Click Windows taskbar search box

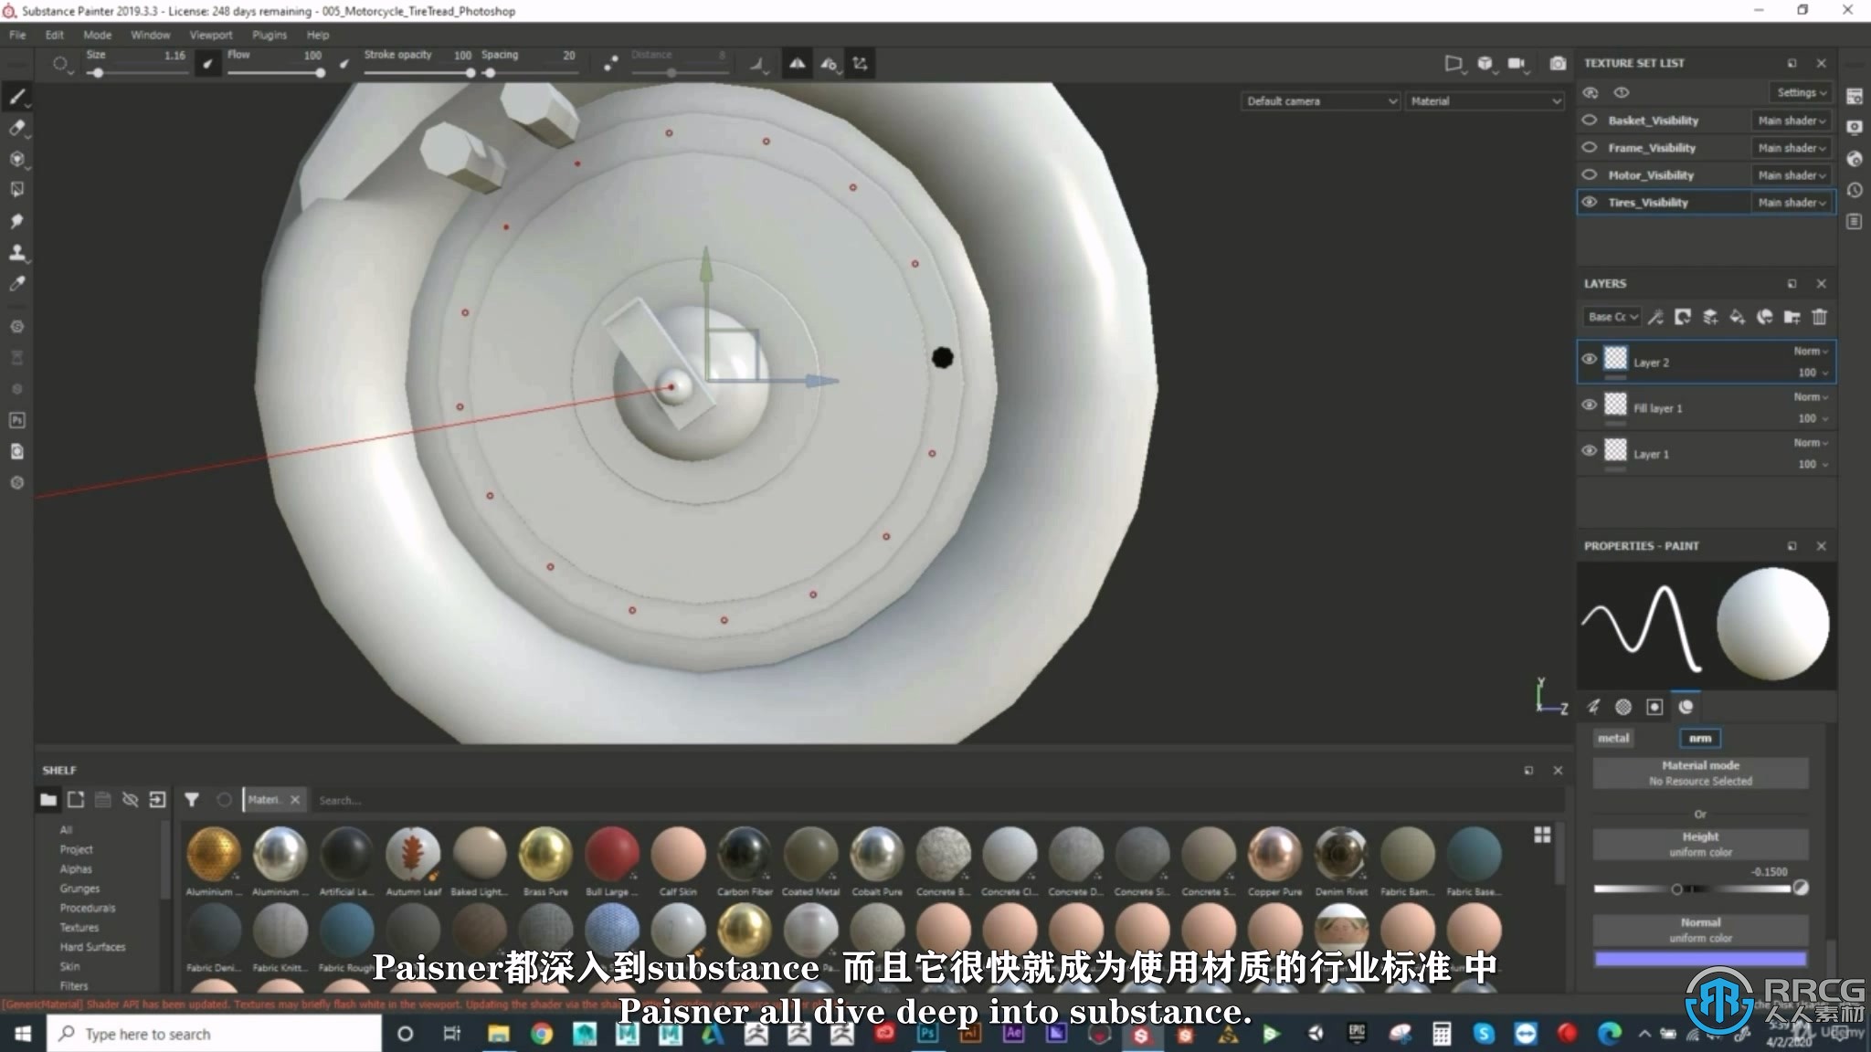214,1034
